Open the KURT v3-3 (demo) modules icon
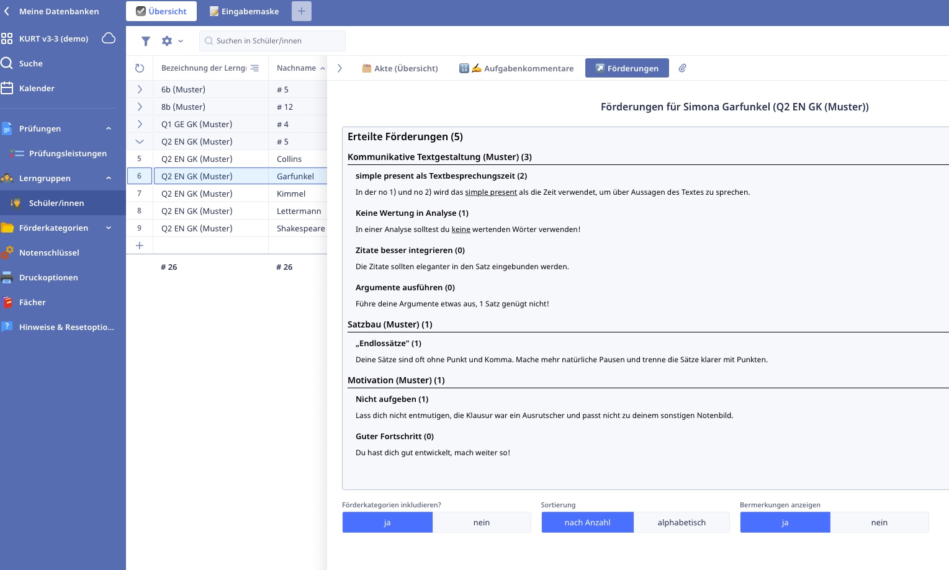This screenshot has width=949, height=570. pos(7,38)
